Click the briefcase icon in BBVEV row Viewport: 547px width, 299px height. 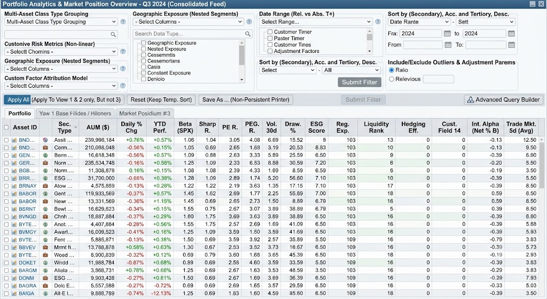pyautogui.click(x=45, y=248)
